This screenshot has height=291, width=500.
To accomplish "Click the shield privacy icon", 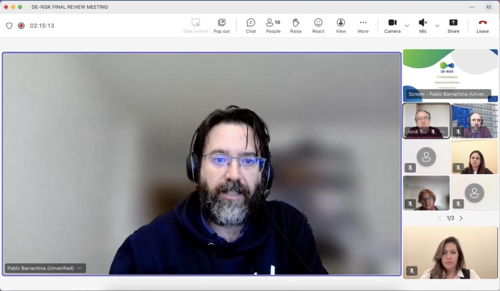I will (x=9, y=25).
